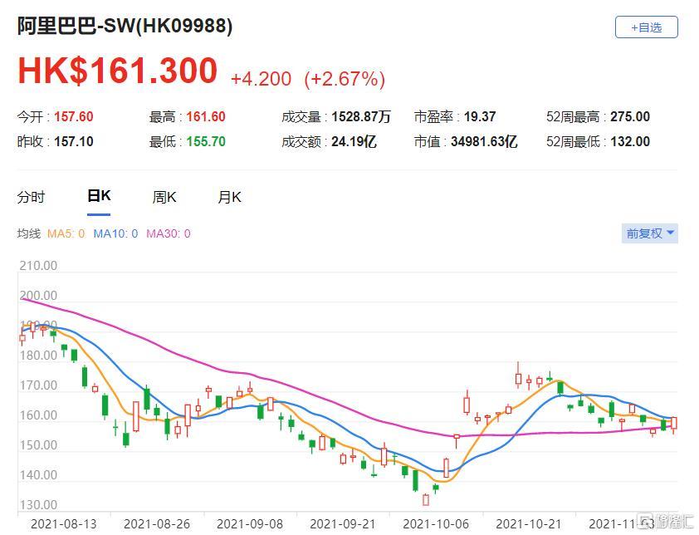Switch to 分时 chart tab
This screenshot has width=699, height=535.
(x=32, y=197)
